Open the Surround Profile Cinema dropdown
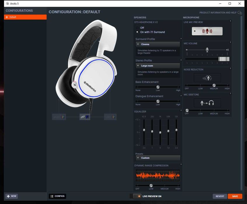This screenshot has width=247, height=204. click(158, 44)
